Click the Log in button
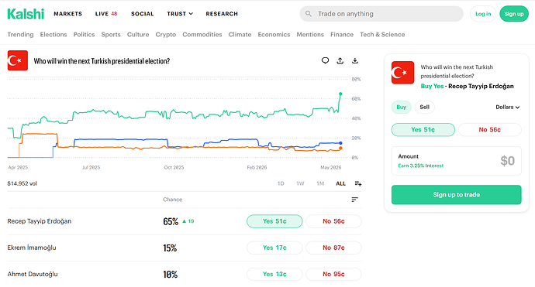Screen dimensions: 535x287 (x=483, y=14)
